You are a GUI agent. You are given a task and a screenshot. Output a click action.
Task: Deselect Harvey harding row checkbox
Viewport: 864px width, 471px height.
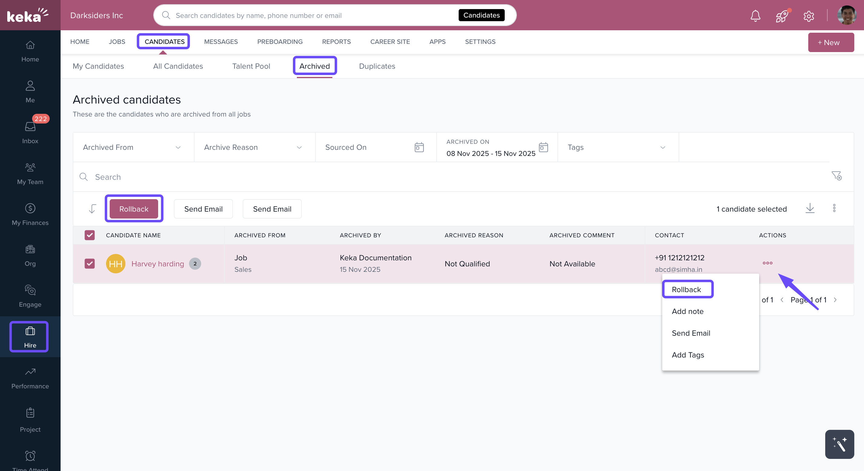90,263
